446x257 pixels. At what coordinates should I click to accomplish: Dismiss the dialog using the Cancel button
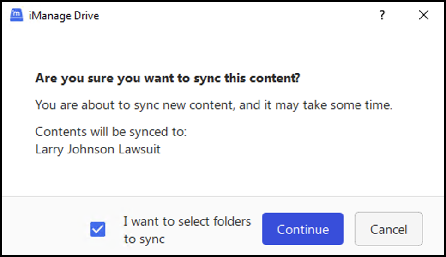point(388,229)
